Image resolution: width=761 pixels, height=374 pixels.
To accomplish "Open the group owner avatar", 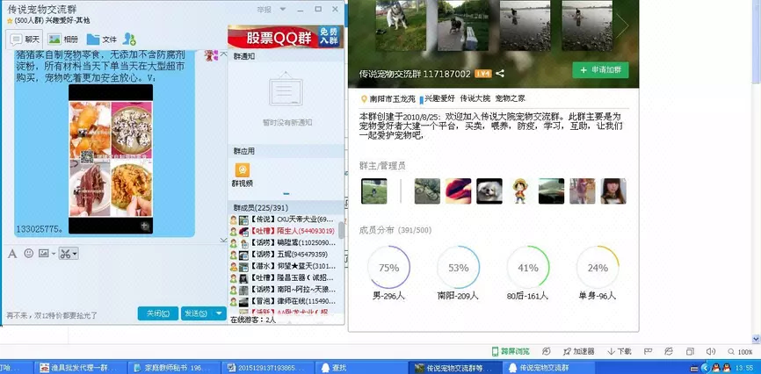I will (x=374, y=191).
